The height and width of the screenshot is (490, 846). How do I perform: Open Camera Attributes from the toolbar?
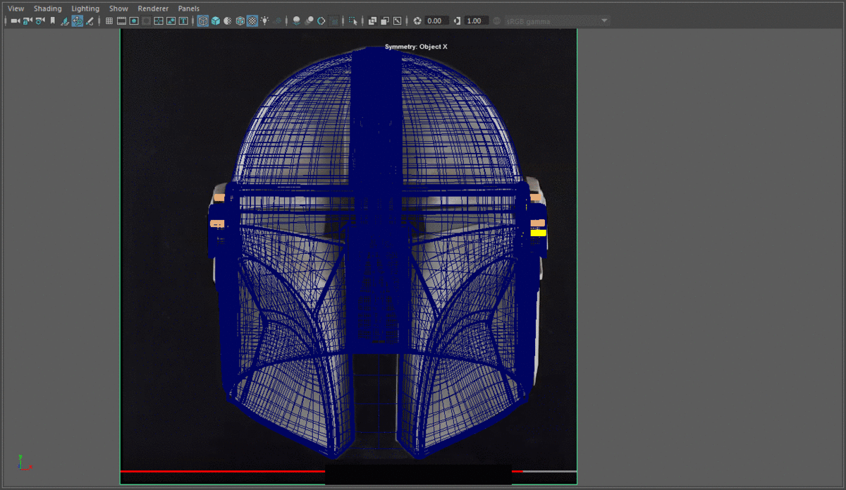click(x=39, y=21)
